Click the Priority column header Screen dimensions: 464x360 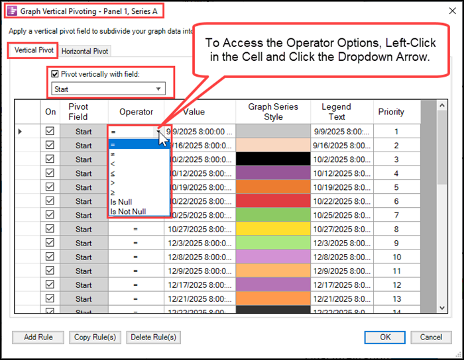click(x=397, y=112)
